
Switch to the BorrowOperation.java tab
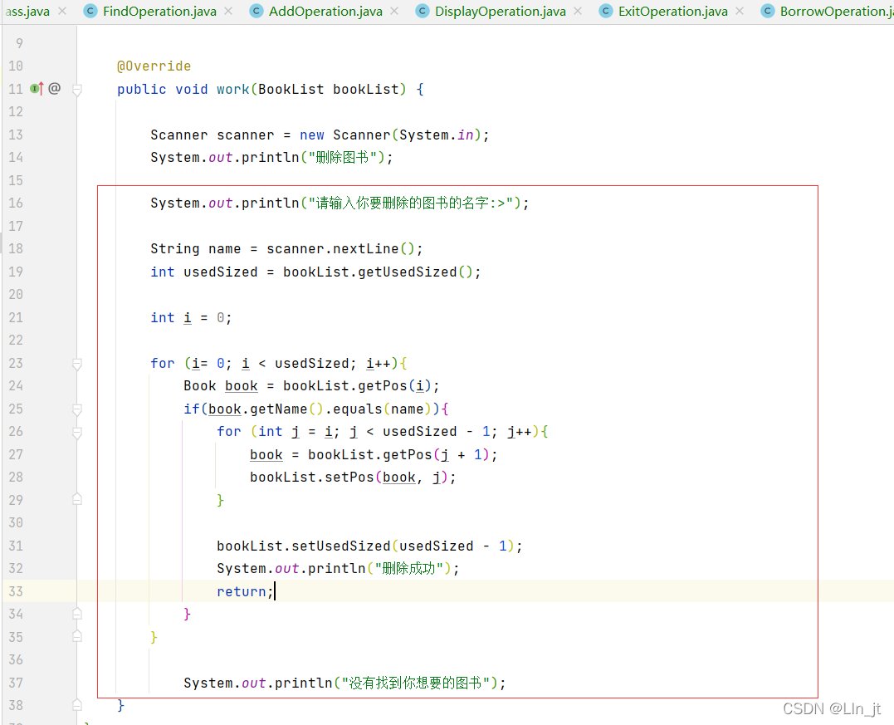(836, 12)
